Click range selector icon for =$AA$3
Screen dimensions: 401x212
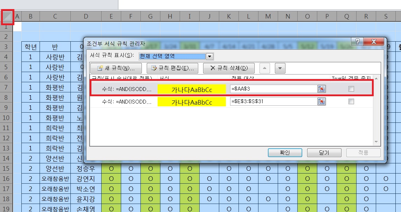[x=322, y=89]
